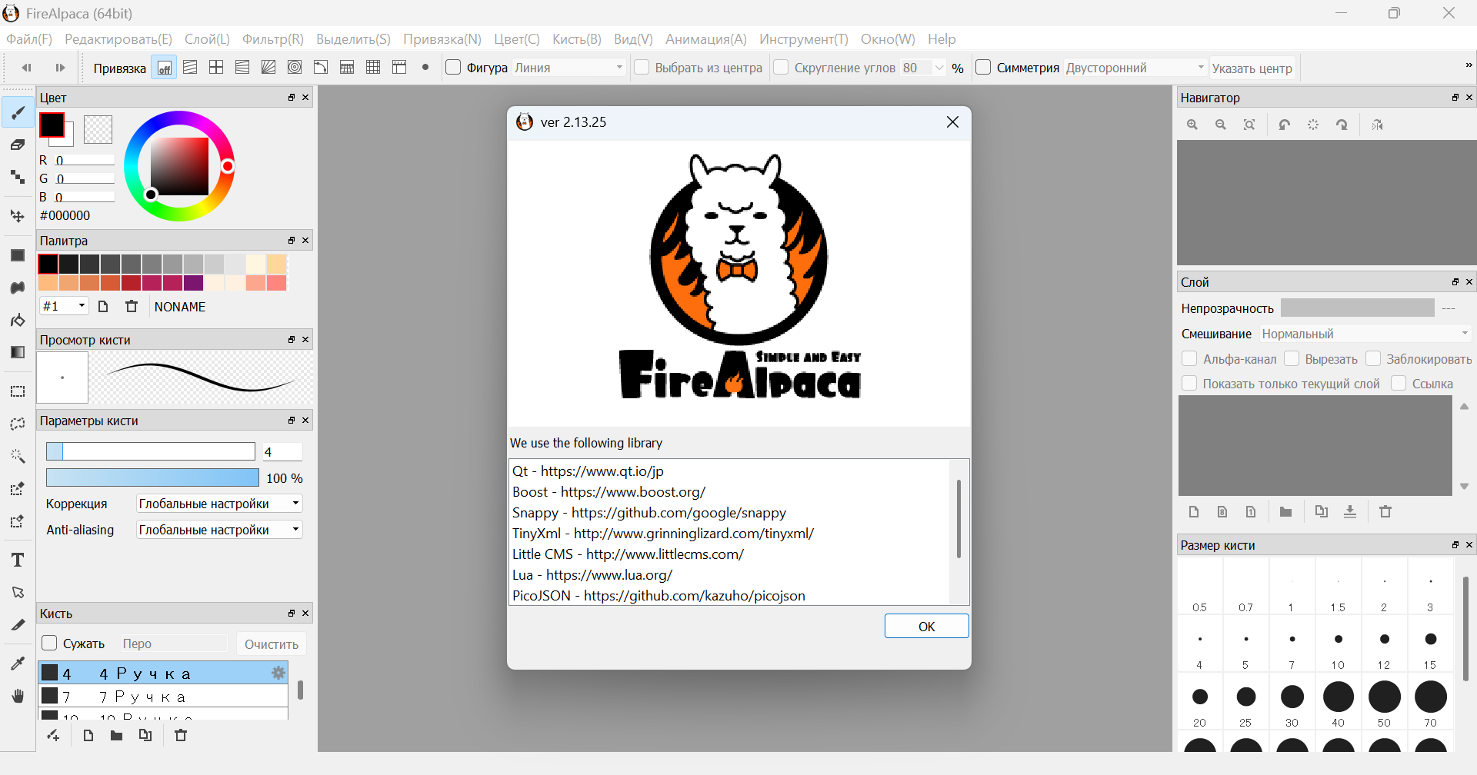This screenshot has width=1477, height=775.
Task: Choose the Hand pan tool
Action: 18,696
